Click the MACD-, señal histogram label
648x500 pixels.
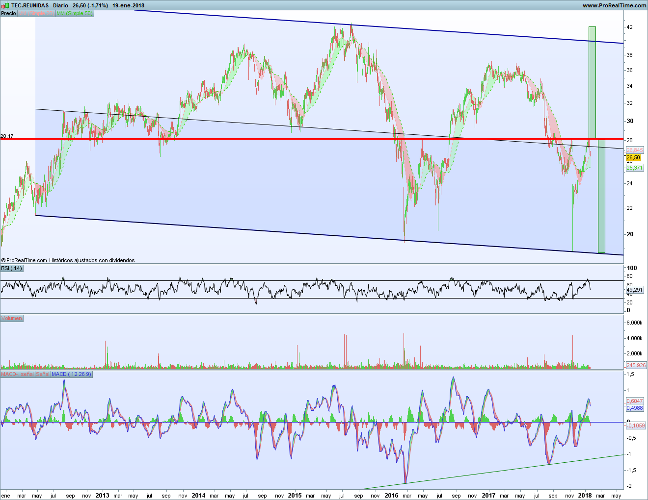[17, 374]
